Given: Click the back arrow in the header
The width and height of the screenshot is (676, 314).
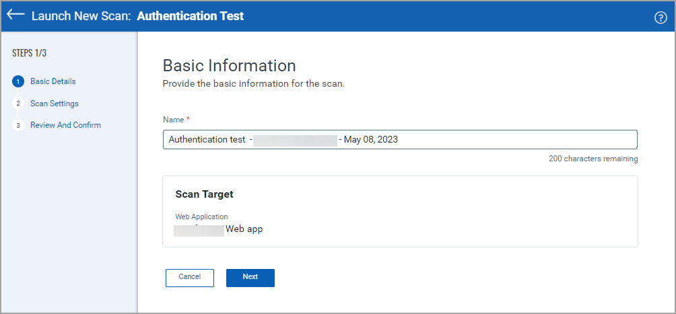Looking at the screenshot, I should coord(16,15).
